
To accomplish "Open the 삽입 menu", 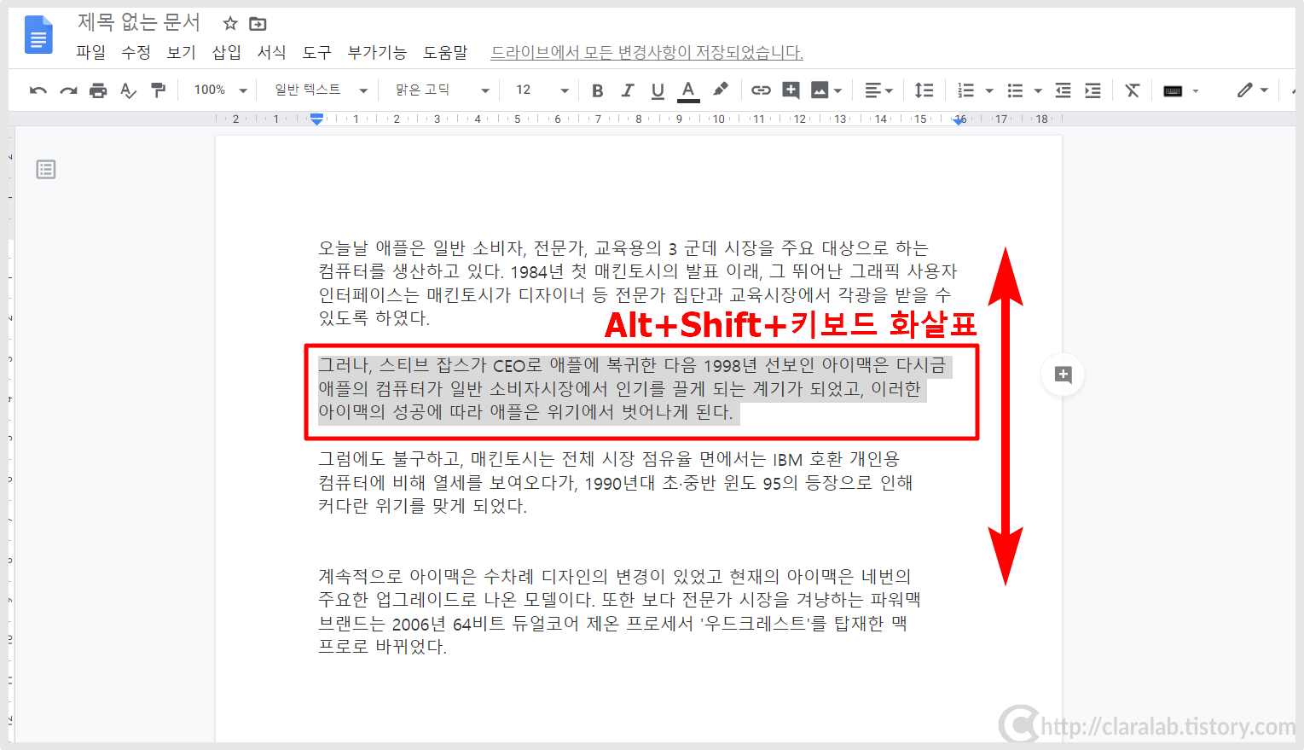I will tap(227, 52).
